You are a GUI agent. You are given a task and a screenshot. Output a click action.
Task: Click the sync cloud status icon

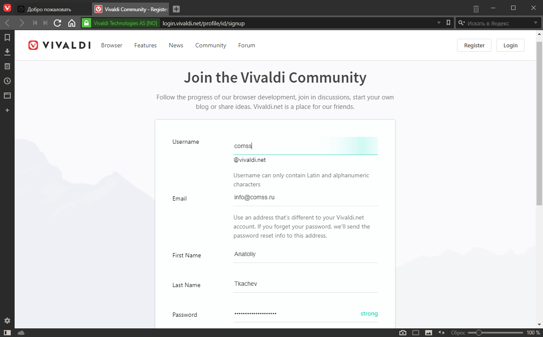point(21,333)
